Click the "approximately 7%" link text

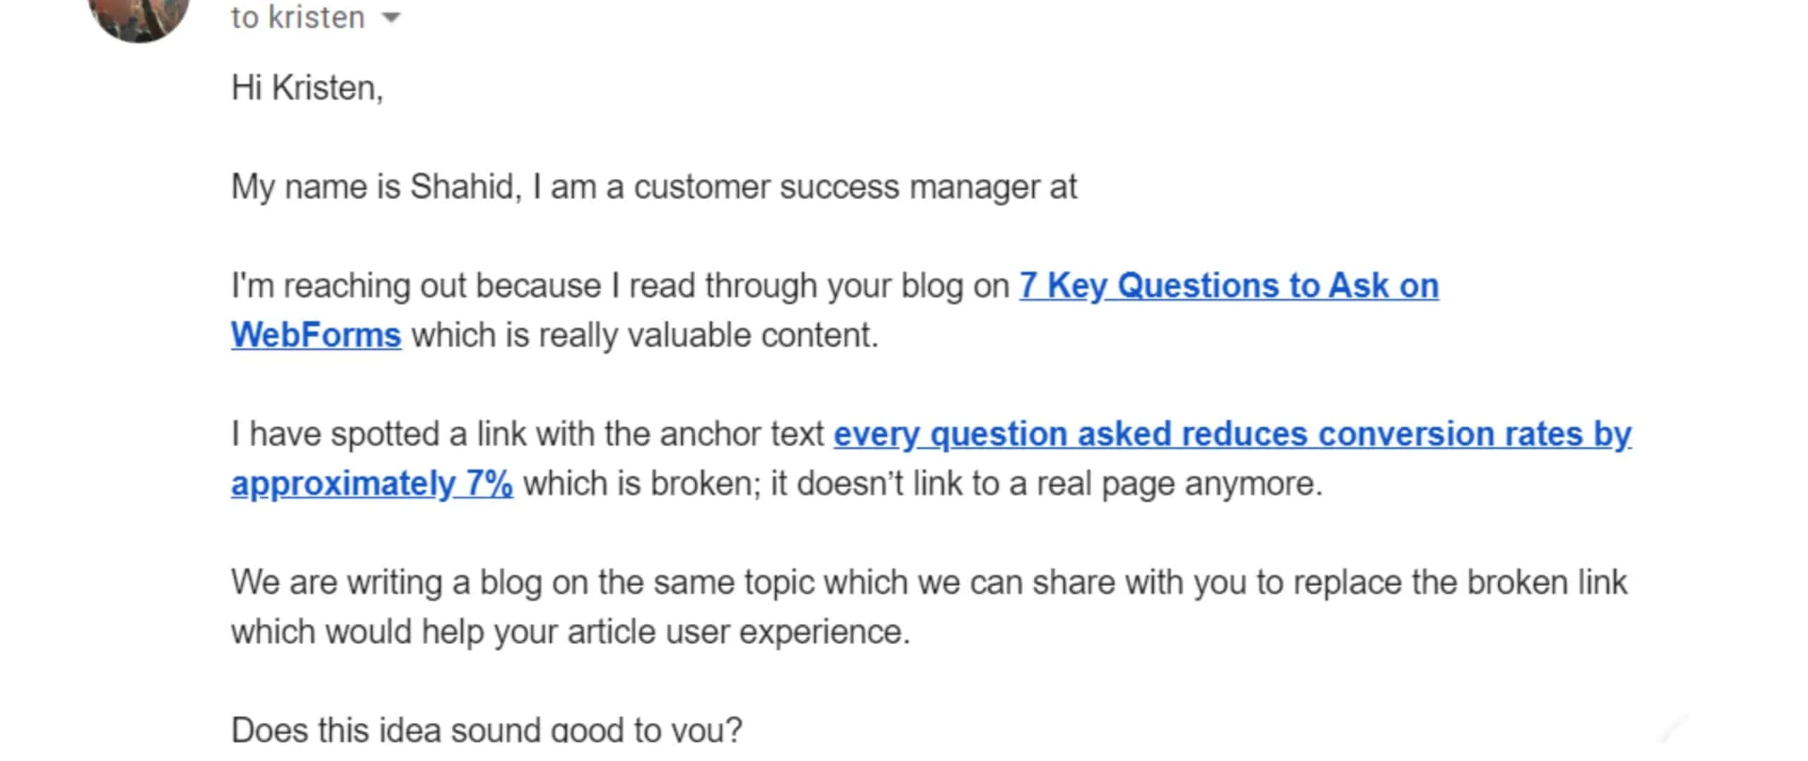pyautogui.click(x=371, y=484)
